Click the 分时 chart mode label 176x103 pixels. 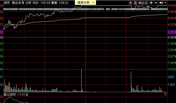tap(28, 3)
